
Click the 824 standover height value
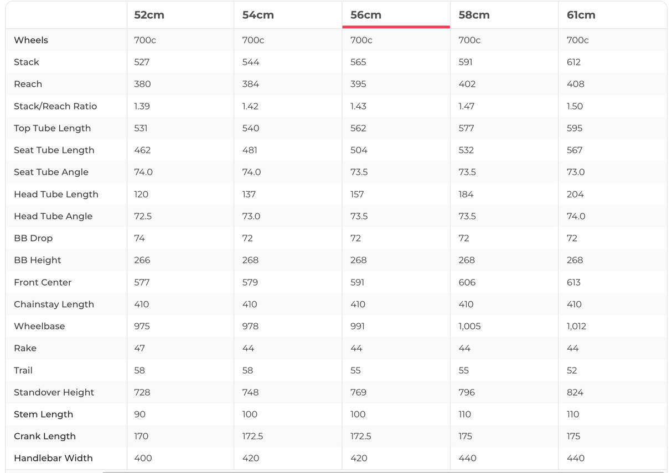575,392
